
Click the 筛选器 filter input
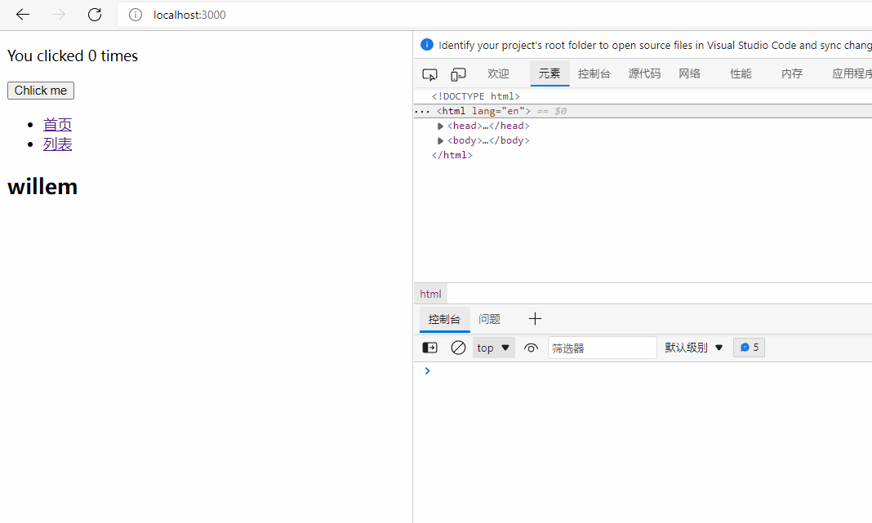(x=603, y=348)
